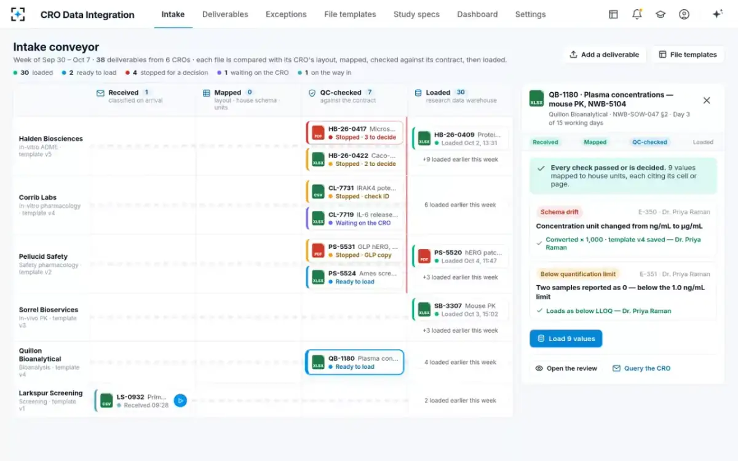Click Open the review
The image size is (738, 461).
[566, 368]
